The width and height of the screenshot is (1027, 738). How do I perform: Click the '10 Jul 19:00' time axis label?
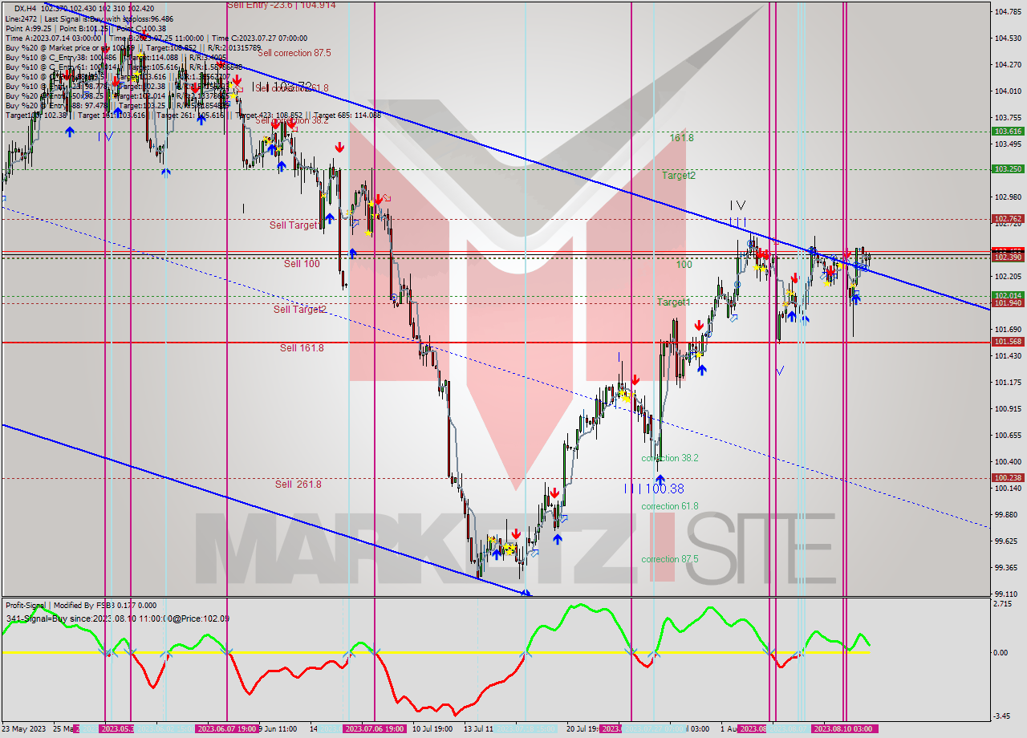(432, 729)
